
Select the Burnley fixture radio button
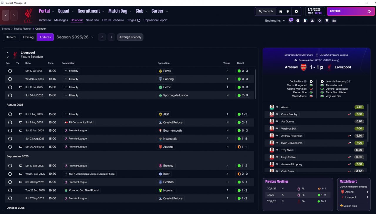point(10,166)
